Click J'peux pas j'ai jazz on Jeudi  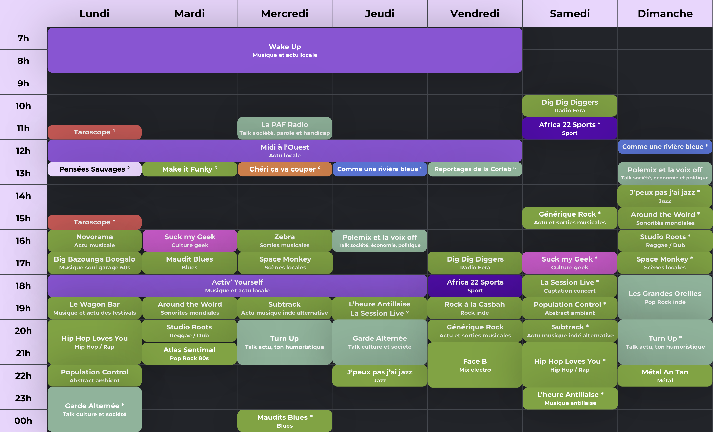pos(380,376)
